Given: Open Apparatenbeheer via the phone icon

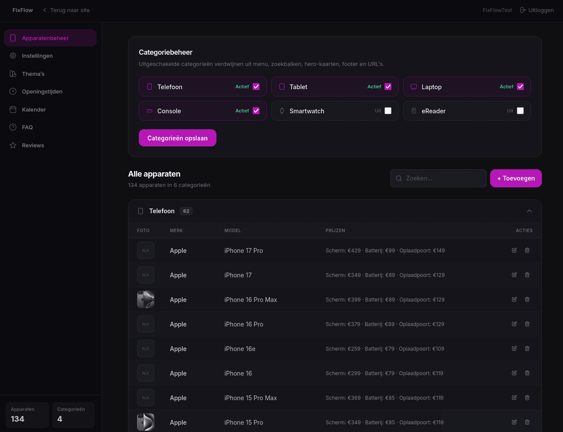Looking at the screenshot, I should pos(14,38).
